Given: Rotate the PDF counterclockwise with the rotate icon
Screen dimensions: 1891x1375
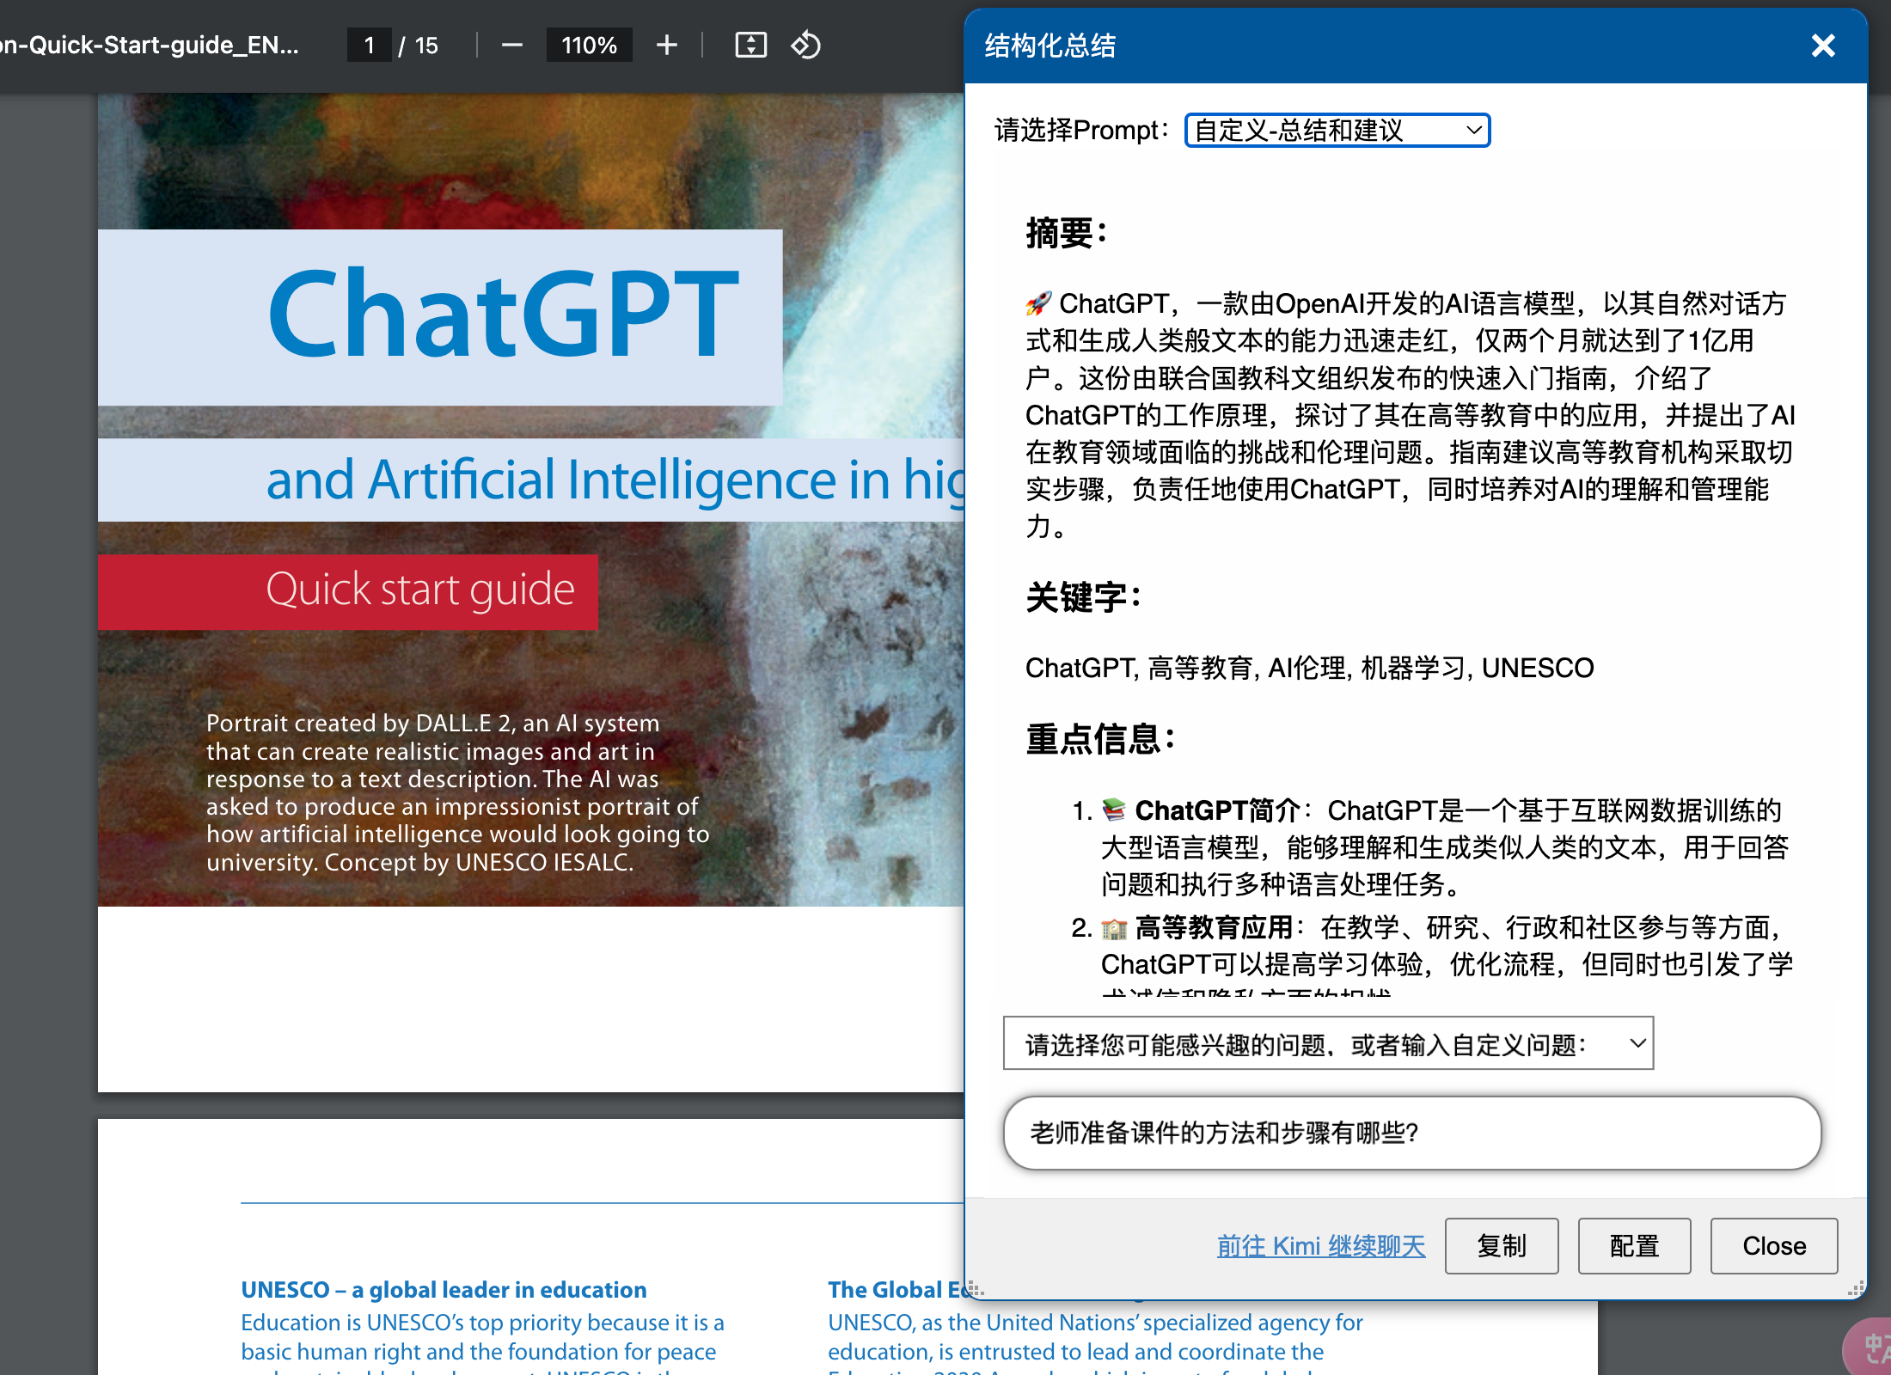Looking at the screenshot, I should pos(806,45).
